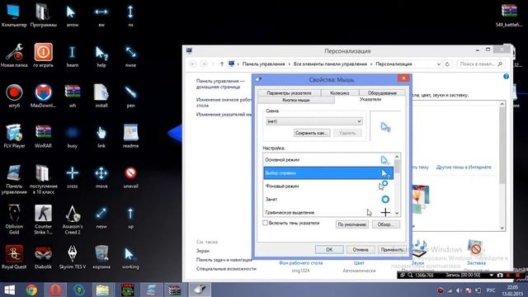
Task: Select the 'beam' cursor icon on desktop
Action: [72, 55]
